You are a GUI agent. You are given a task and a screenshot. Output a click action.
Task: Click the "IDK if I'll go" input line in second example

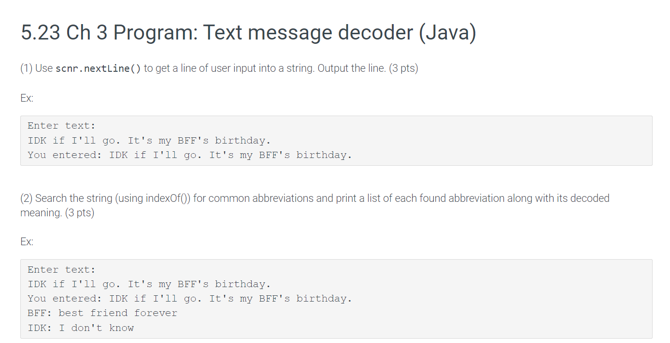pos(149,284)
